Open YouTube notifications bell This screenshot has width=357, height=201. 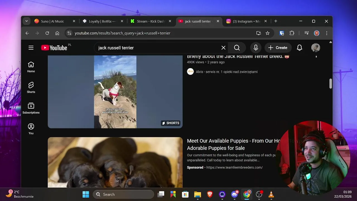300,48
